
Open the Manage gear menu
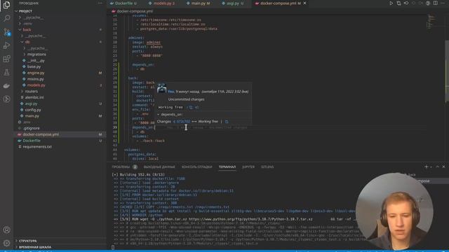[x=6, y=243]
